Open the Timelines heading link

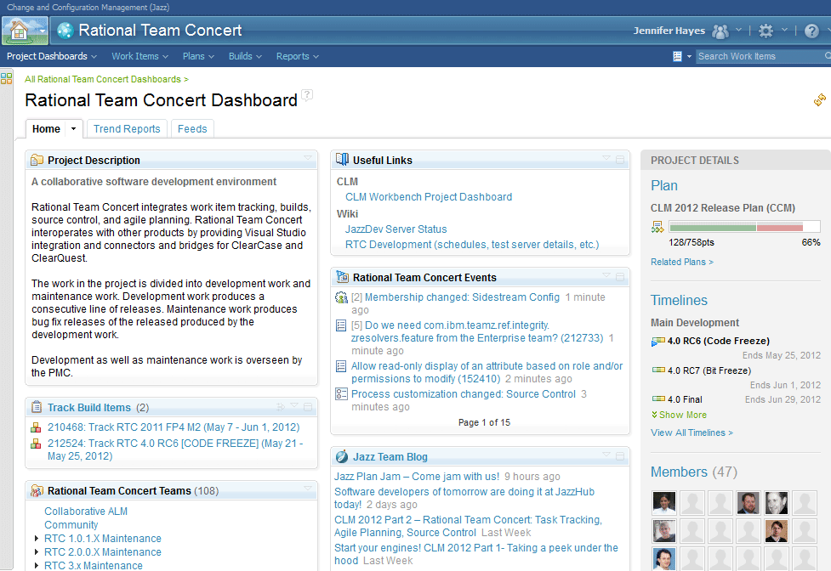[679, 300]
